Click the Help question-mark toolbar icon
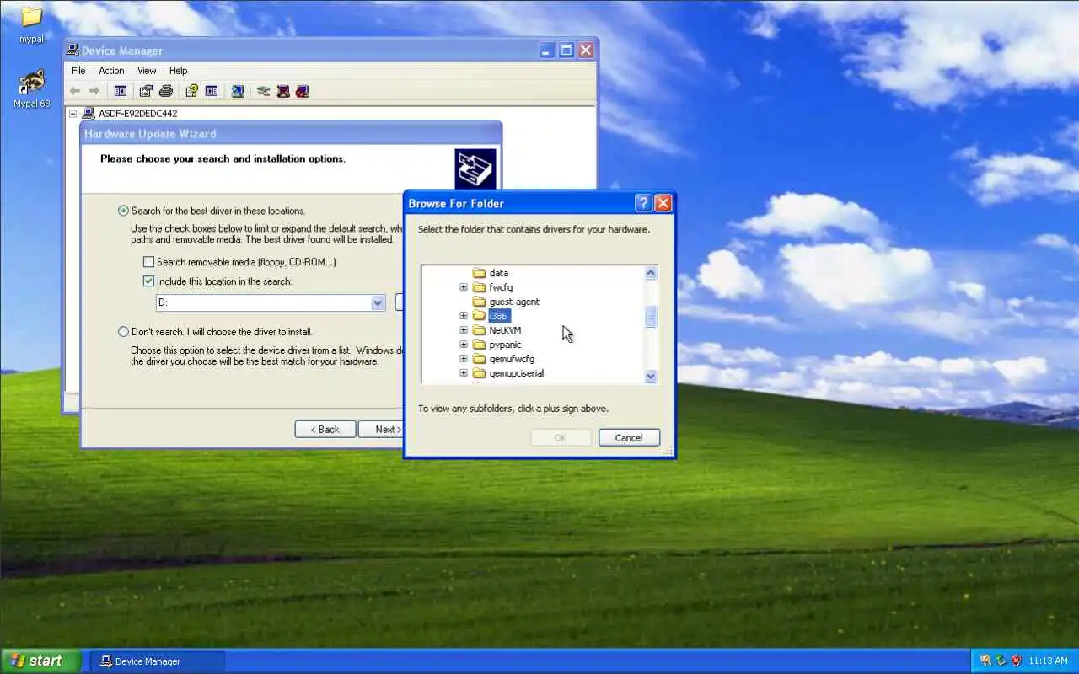This screenshot has height=674, width=1079. [x=191, y=91]
